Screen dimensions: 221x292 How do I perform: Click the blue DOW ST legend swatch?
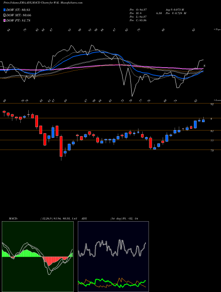click(5, 10)
